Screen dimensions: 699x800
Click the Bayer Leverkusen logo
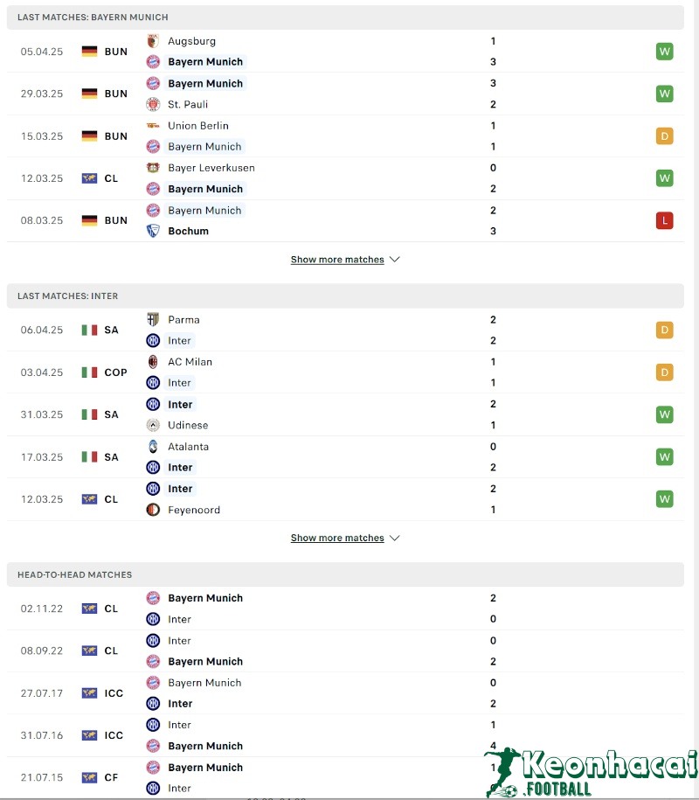[153, 168]
